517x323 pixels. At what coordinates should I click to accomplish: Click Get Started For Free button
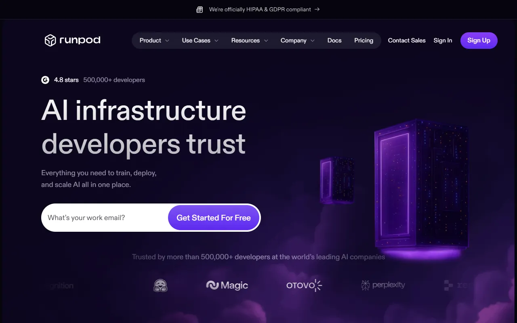tap(214, 218)
